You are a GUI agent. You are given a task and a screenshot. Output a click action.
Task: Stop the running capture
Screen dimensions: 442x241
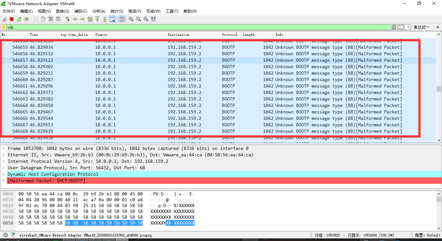[11, 19]
